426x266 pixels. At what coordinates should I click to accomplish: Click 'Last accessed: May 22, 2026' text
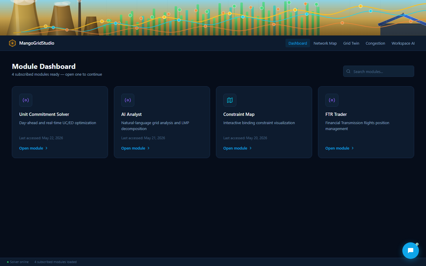click(x=41, y=138)
